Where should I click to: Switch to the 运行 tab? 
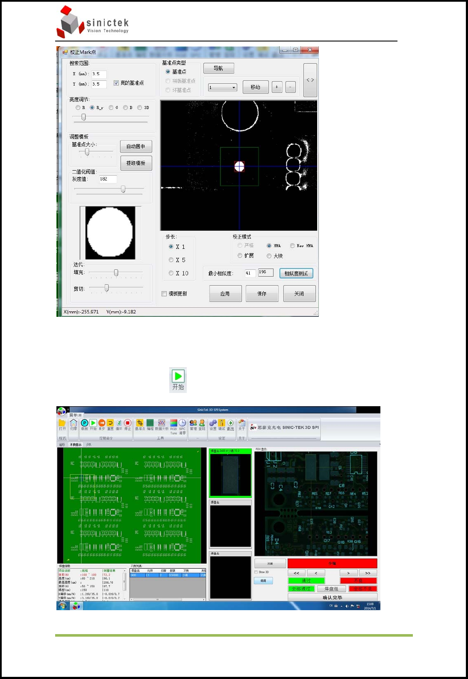click(62, 445)
